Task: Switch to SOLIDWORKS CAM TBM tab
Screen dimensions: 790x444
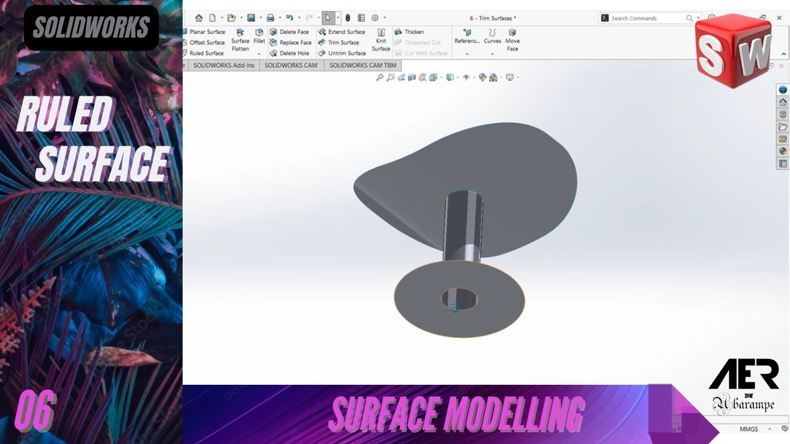Action: 362,65
